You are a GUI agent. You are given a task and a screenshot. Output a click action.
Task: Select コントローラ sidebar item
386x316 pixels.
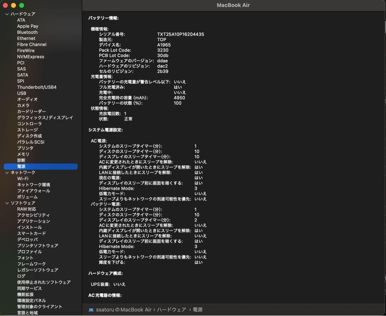tap(29, 124)
